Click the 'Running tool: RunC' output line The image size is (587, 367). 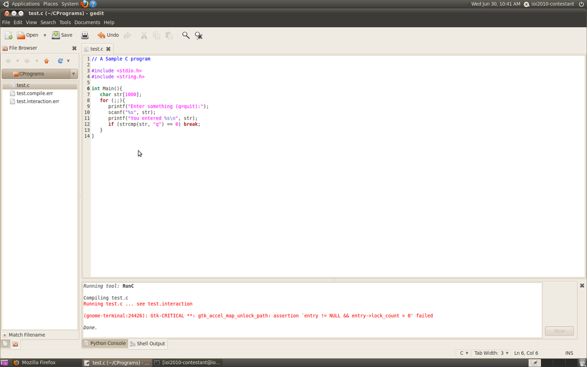[108, 286]
